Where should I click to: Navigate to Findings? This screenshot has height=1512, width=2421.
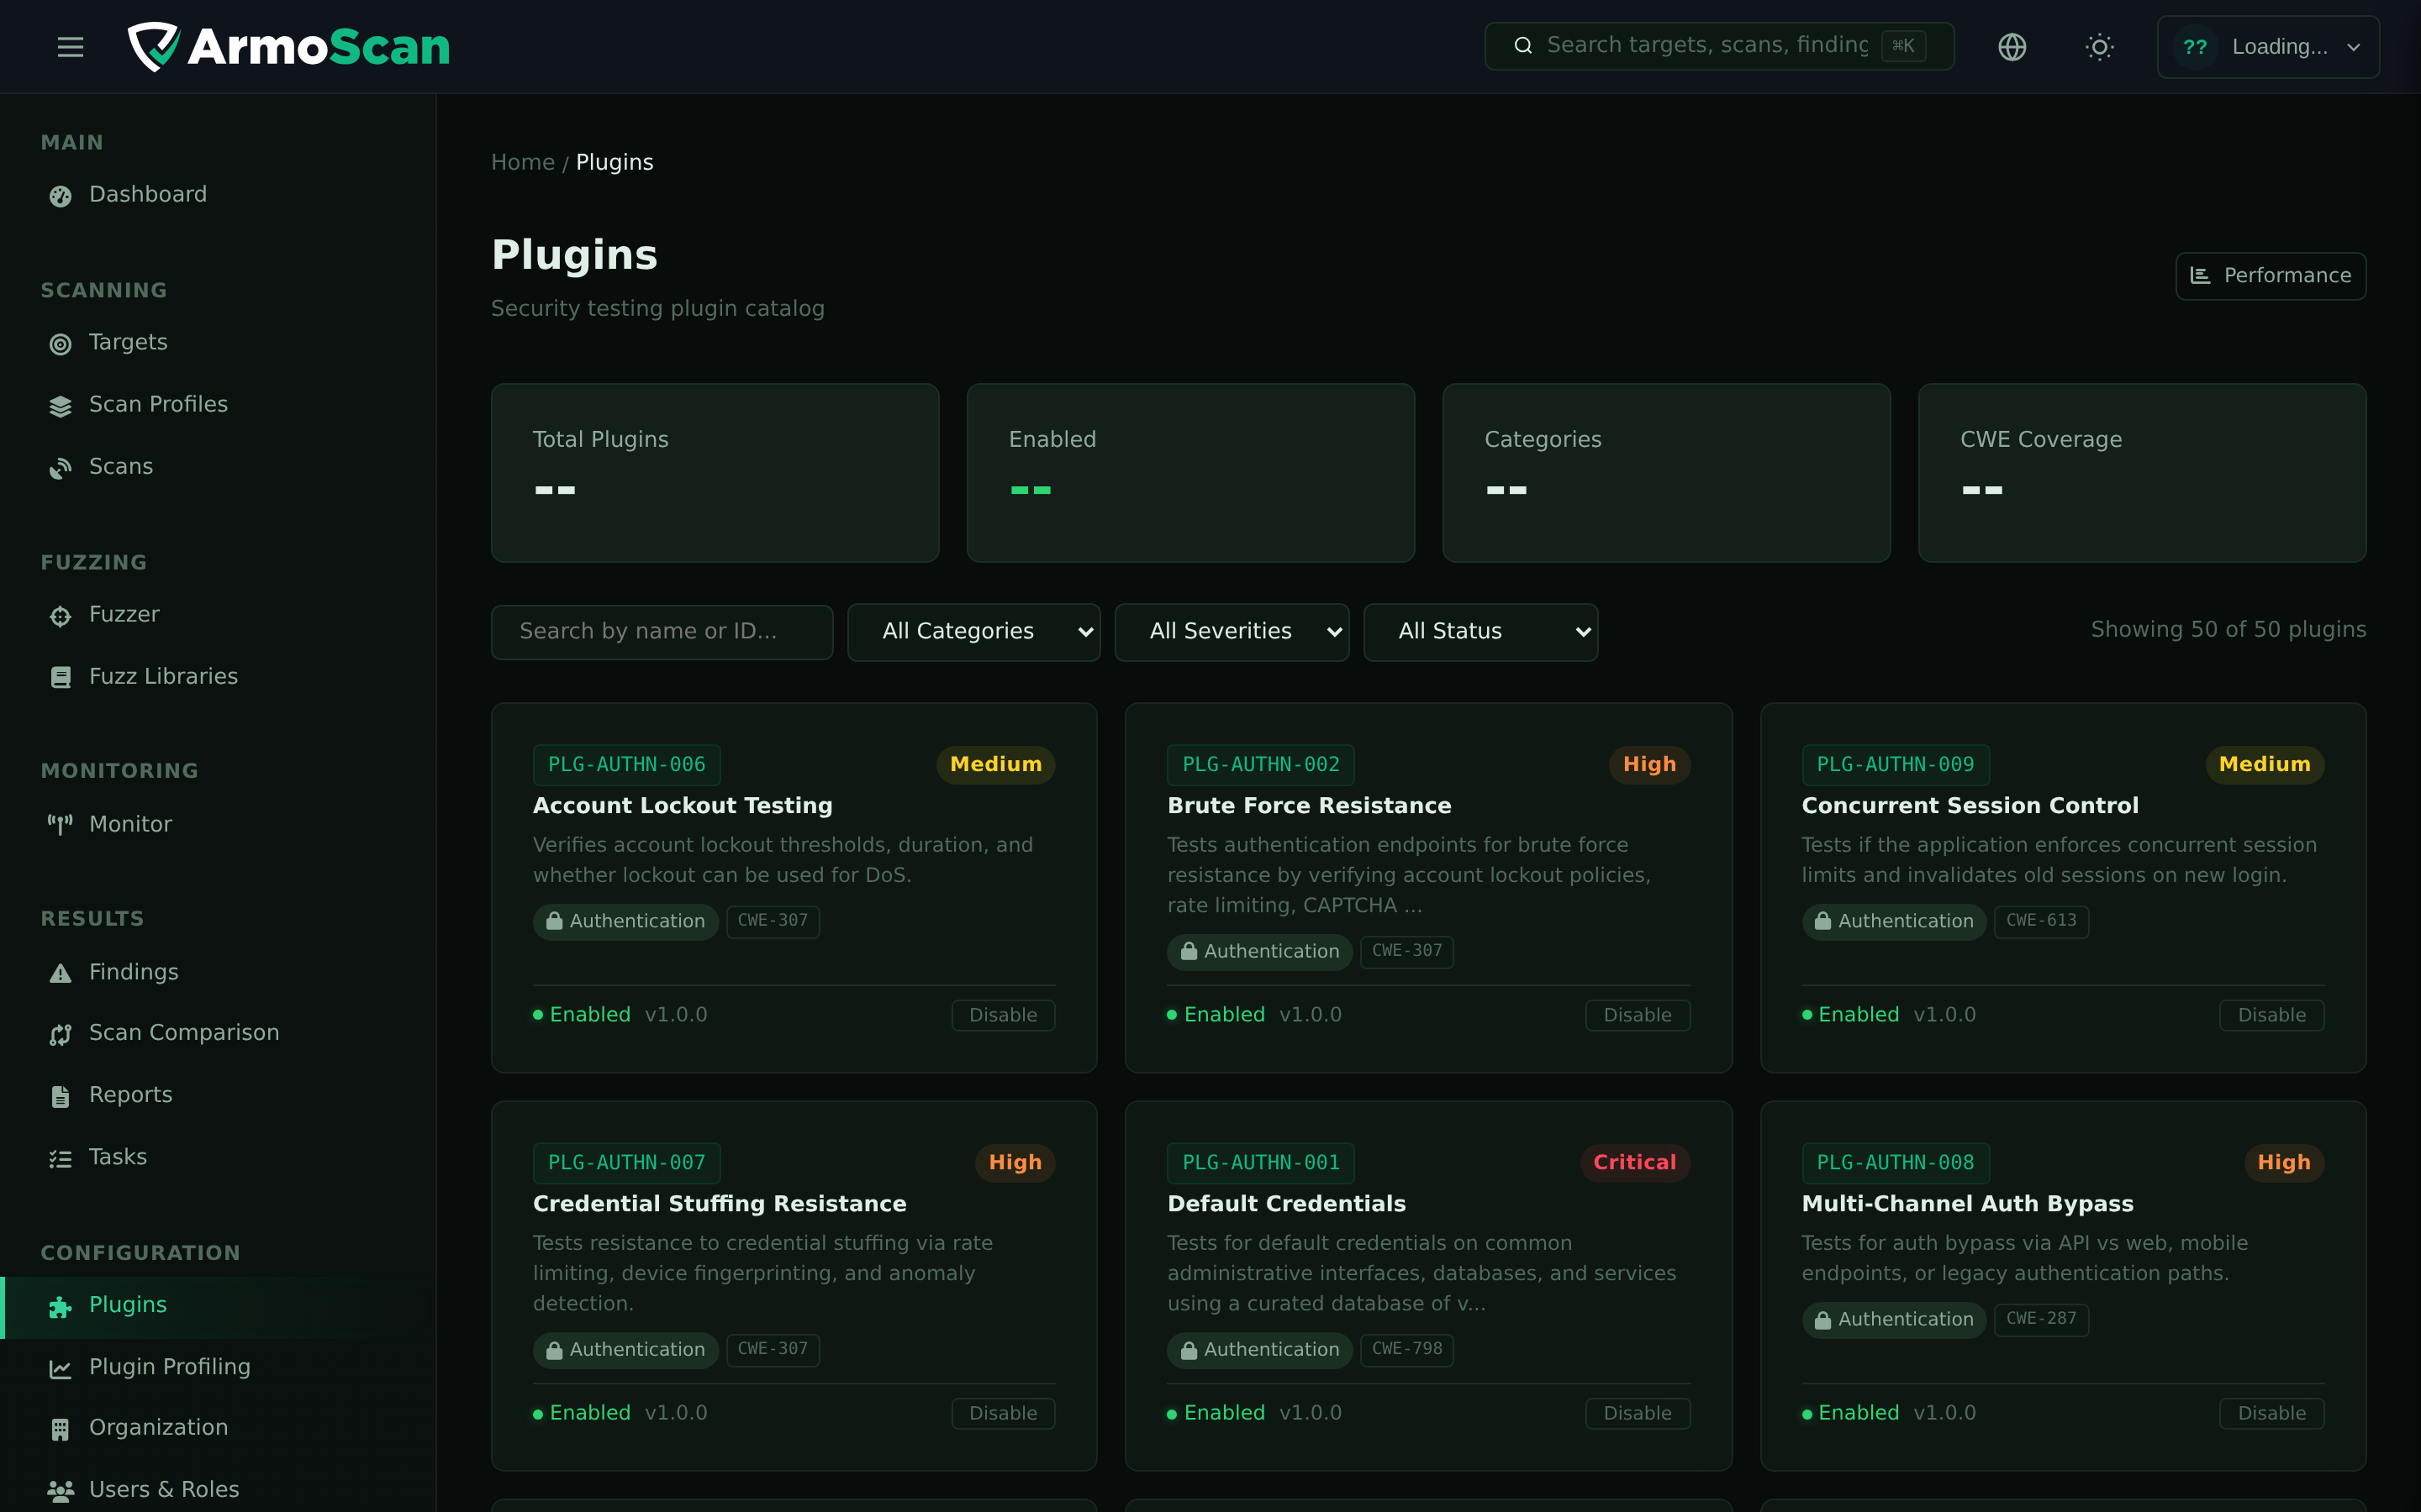(x=218, y=972)
